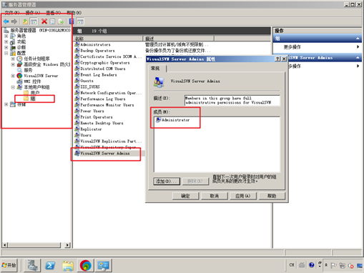Click the CH language indicator in tray
Screen dimensions: 364x273
tap(292, 265)
